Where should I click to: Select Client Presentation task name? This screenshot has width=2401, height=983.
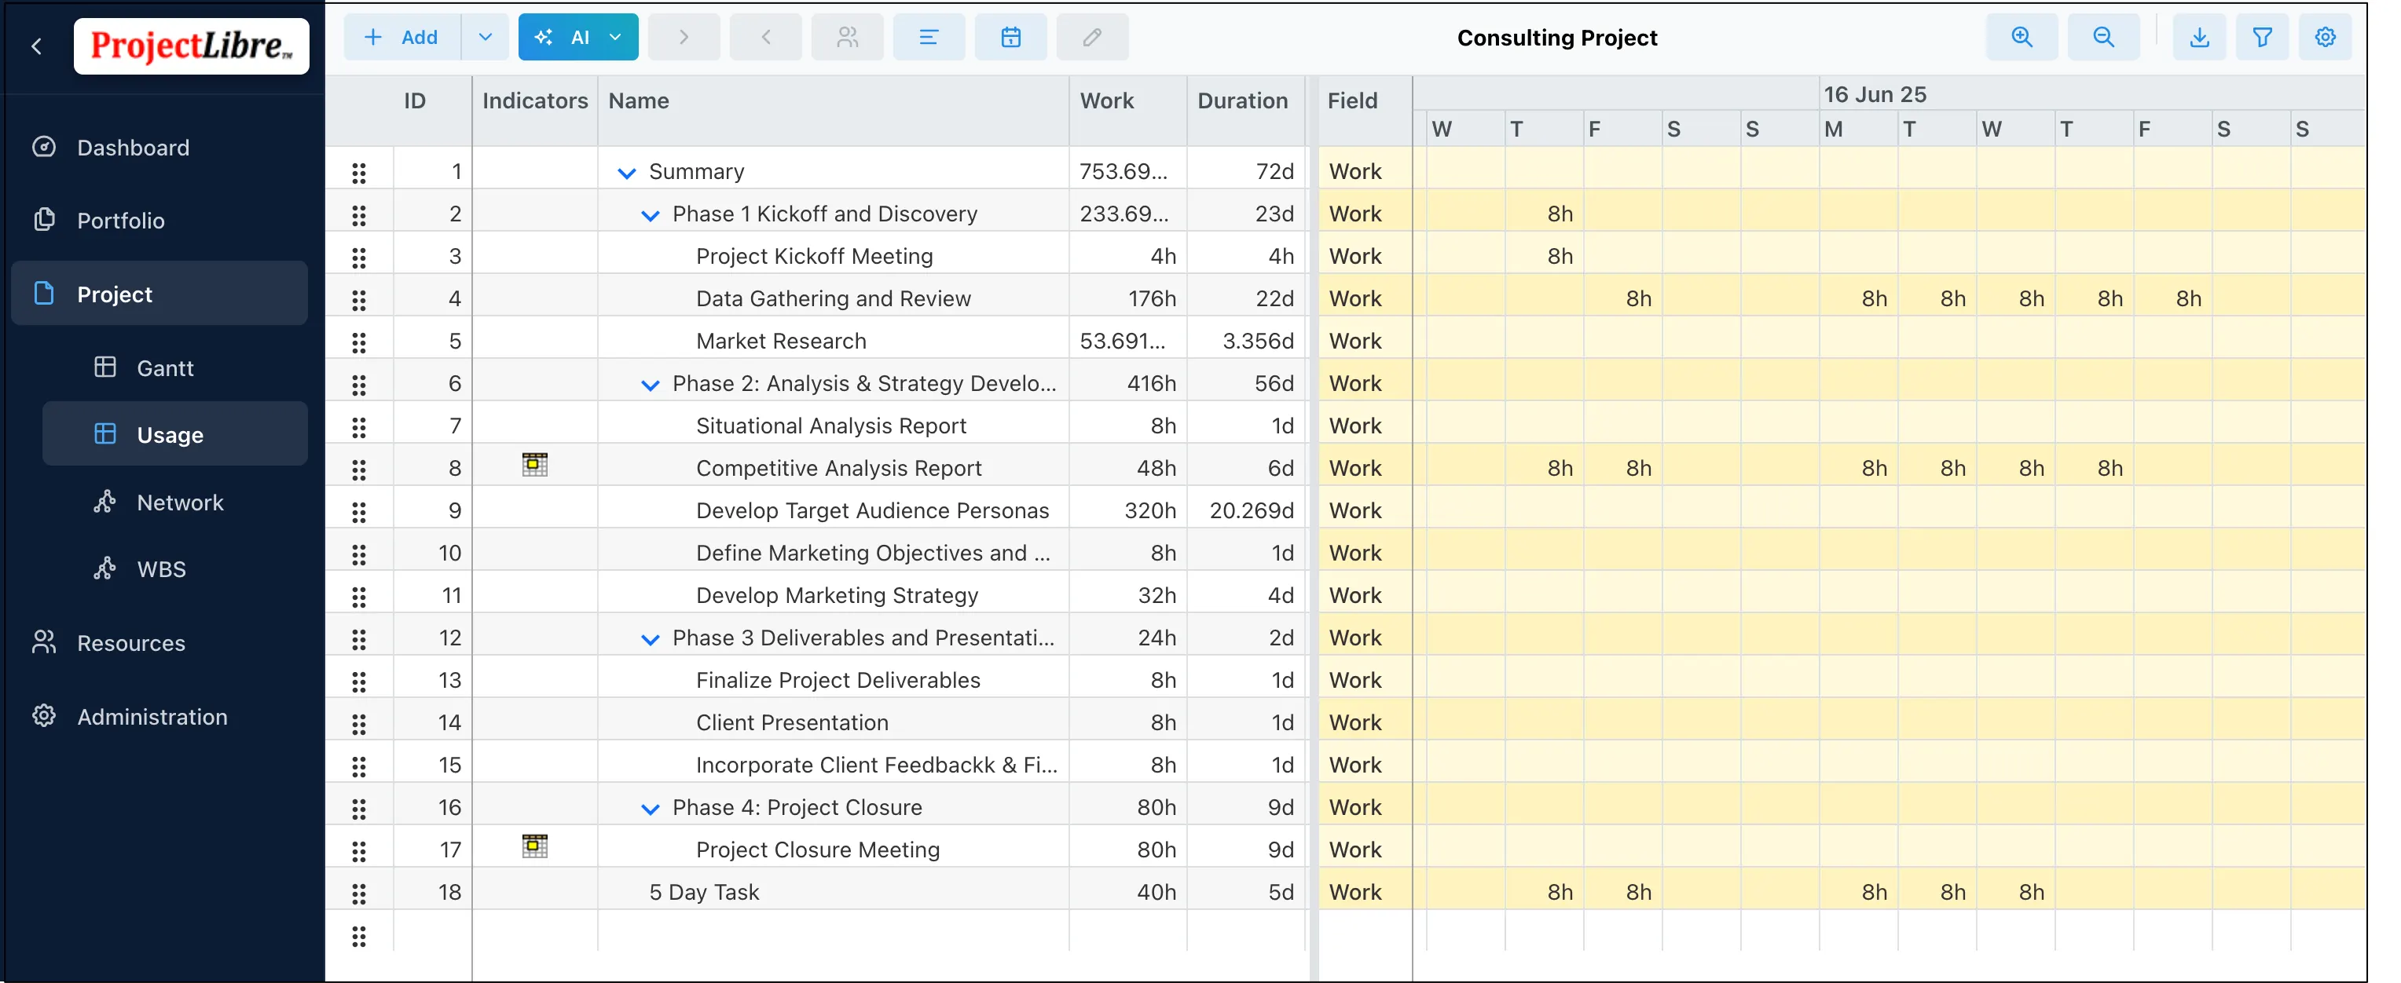[792, 722]
